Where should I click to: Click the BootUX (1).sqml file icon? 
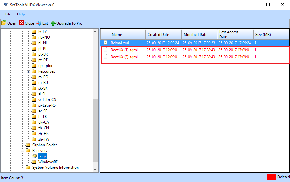click(x=105, y=50)
